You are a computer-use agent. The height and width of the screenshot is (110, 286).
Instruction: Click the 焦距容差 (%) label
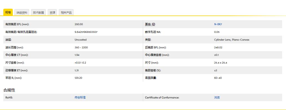153,70
